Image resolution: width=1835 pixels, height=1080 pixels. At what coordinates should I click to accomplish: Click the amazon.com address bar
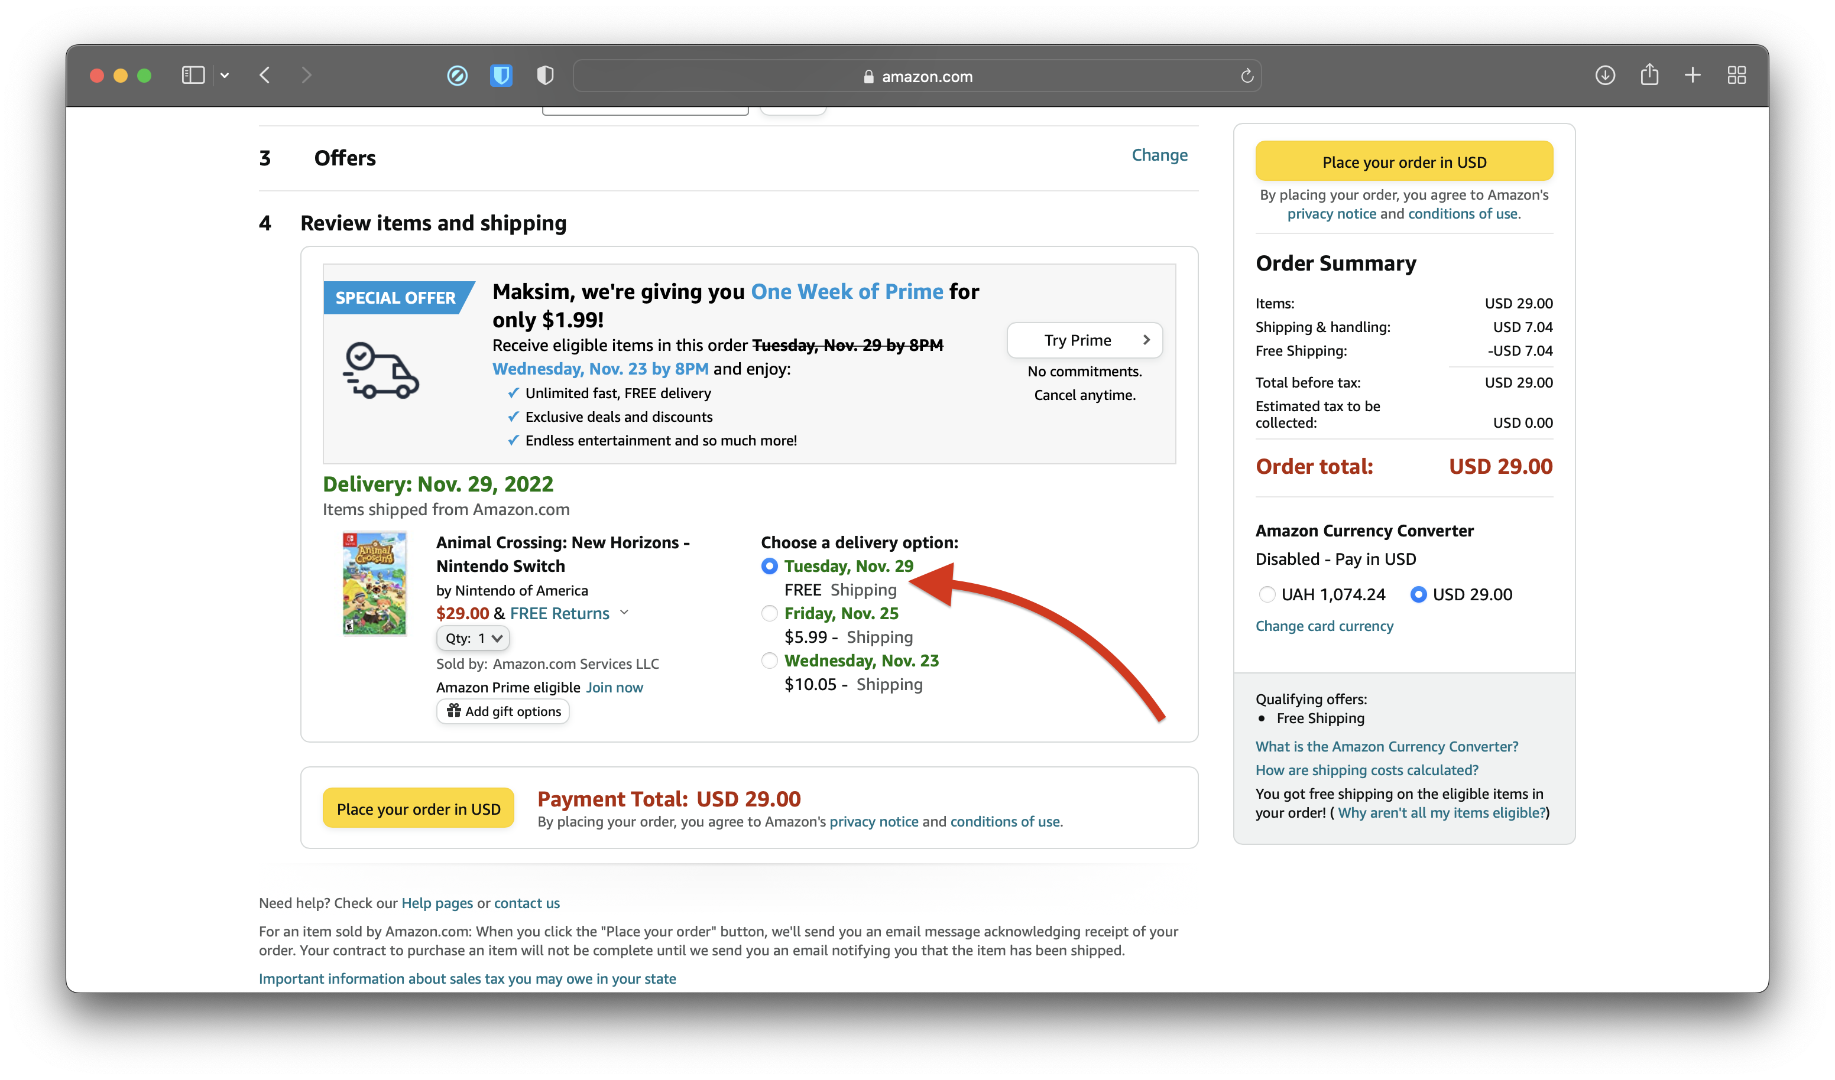click(x=917, y=76)
